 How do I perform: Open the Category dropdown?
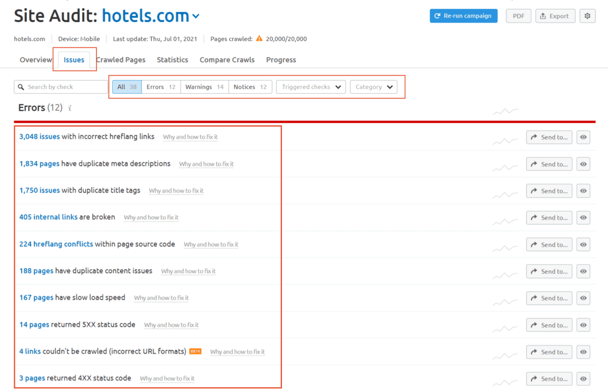[x=373, y=87]
